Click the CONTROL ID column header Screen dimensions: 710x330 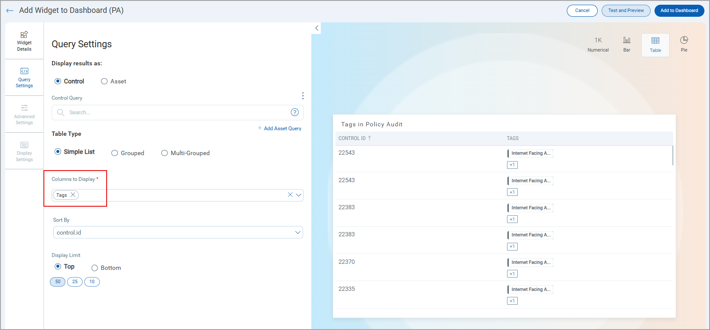[x=352, y=138]
